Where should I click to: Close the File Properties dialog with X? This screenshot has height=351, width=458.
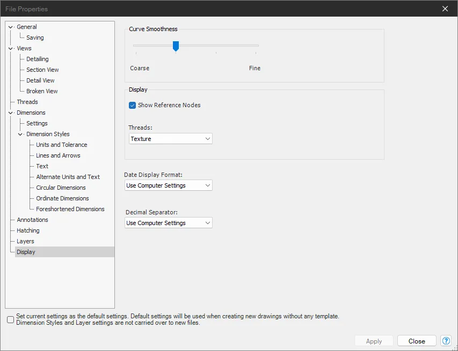coord(445,9)
